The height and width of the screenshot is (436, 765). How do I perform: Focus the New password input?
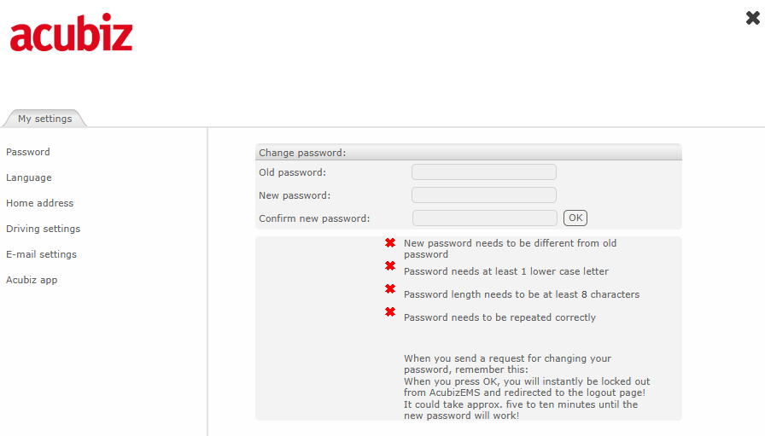click(484, 195)
